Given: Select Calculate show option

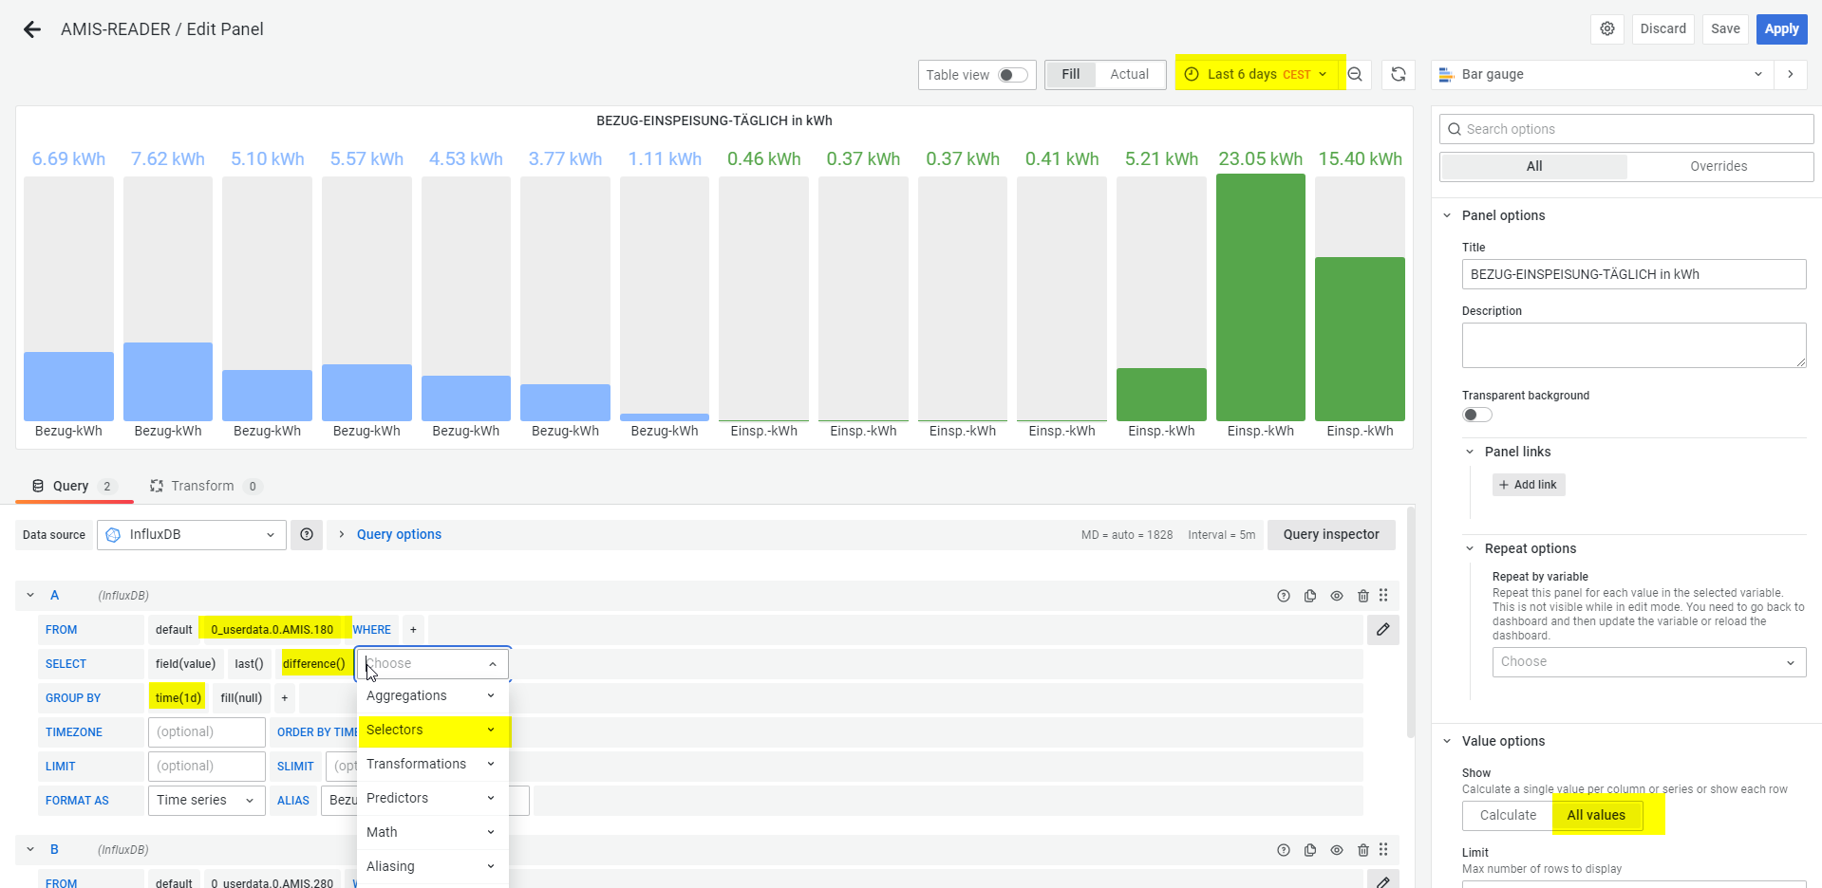Looking at the screenshot, I should coord(1508,815).
